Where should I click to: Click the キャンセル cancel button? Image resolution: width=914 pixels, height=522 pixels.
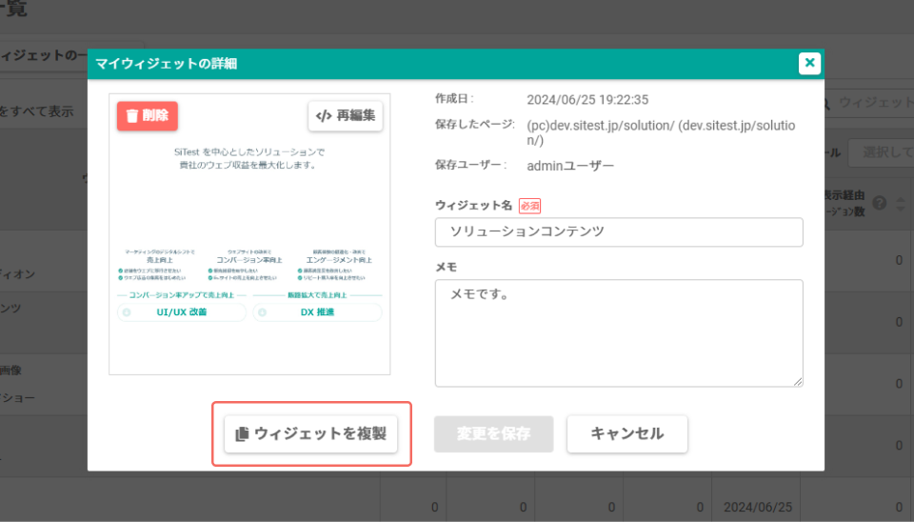(x=627, y=434)
